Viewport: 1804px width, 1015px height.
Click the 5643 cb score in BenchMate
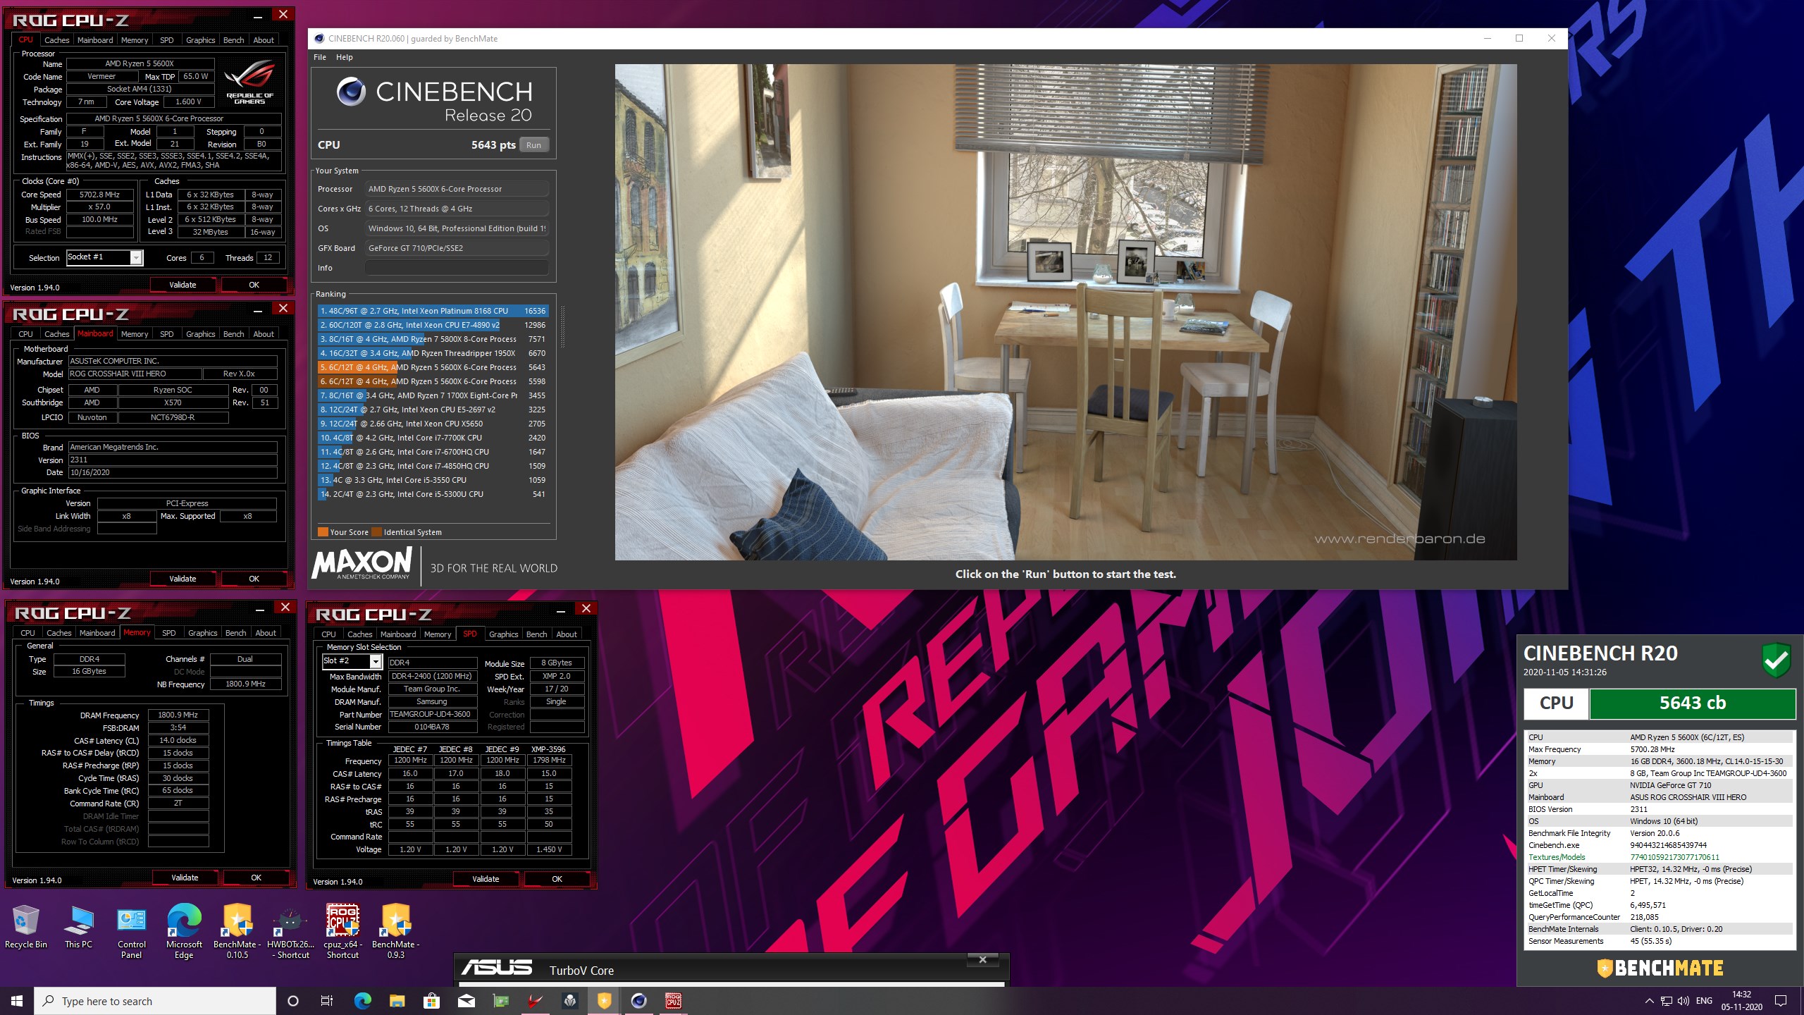tap(1692, 703)
